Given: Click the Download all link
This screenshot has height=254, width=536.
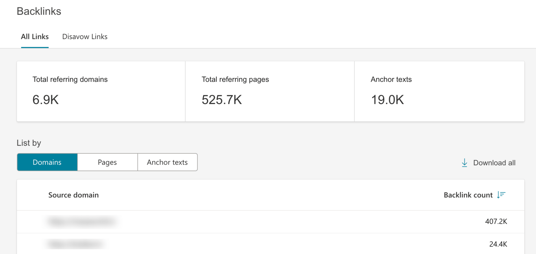Looking at the screenshot, I should (x=494, y=163).
